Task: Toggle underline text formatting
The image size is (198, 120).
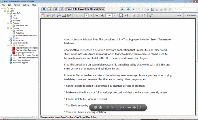Action: coord(142,9)
